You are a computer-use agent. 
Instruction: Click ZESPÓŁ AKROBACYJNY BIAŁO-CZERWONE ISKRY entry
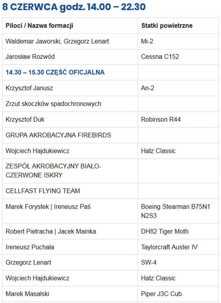(x=54, y=171)
